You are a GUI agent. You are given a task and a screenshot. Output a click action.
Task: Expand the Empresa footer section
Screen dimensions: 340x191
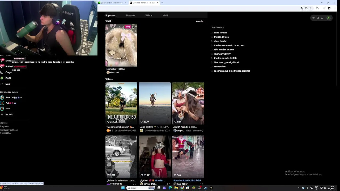point(4,123)
